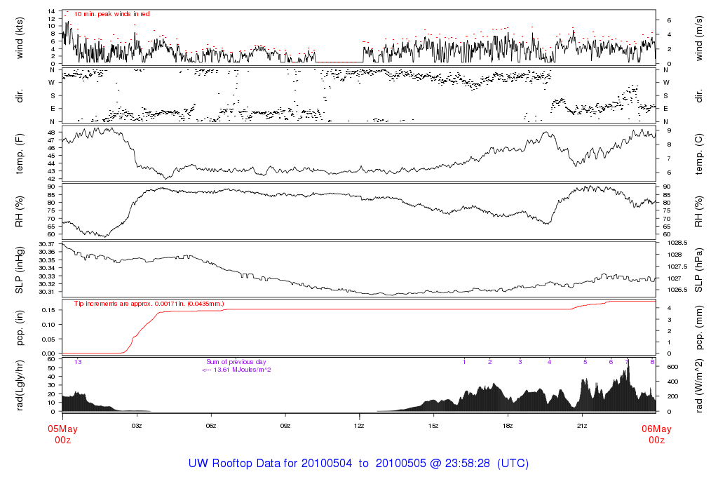Screen dimensions: 718x491
Task: Click the purple '13' in the radiation panel
Action: [78, 362]
